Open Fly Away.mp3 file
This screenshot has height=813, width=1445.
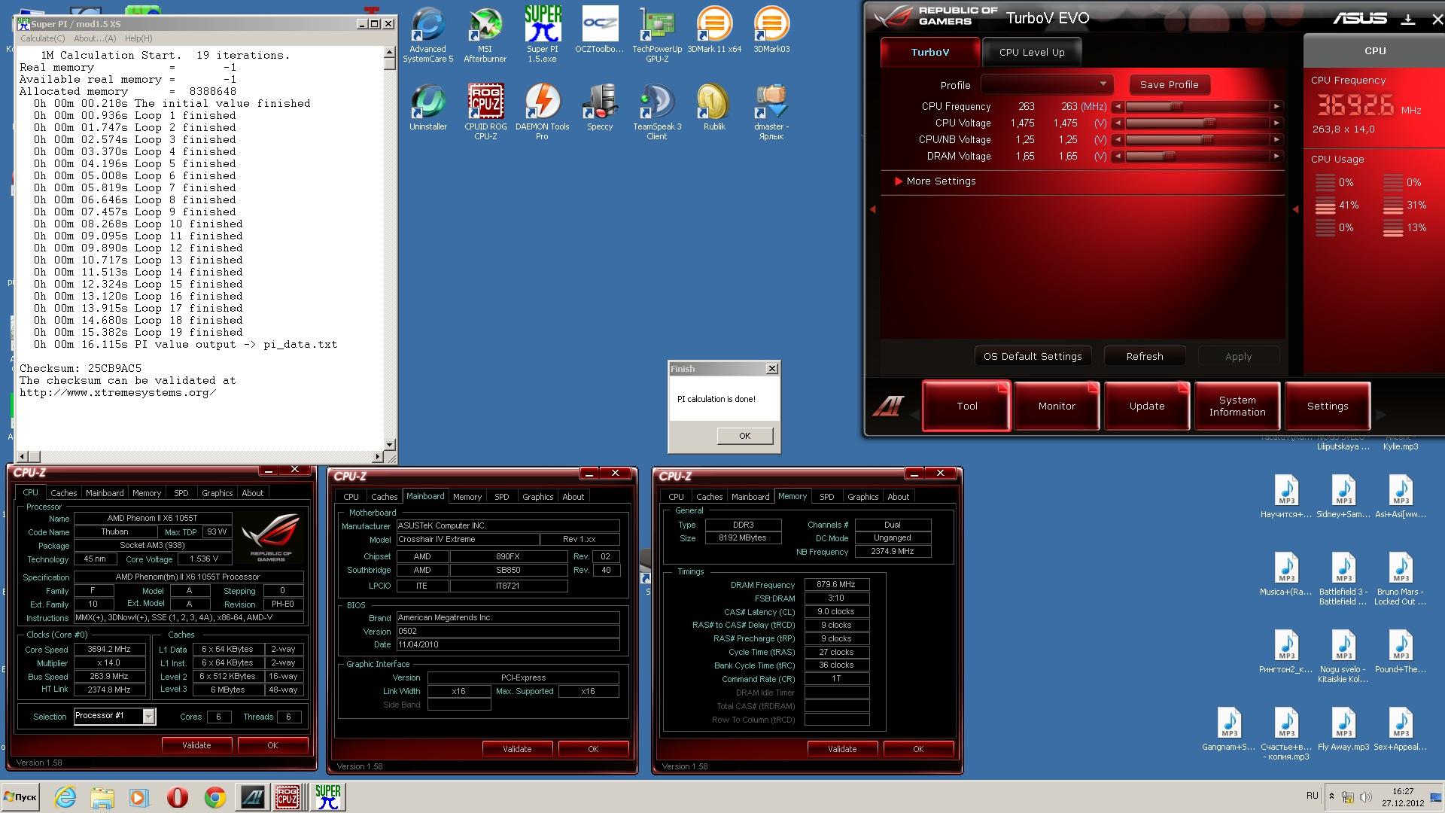pyautogui.click(x=1343, y=729)
